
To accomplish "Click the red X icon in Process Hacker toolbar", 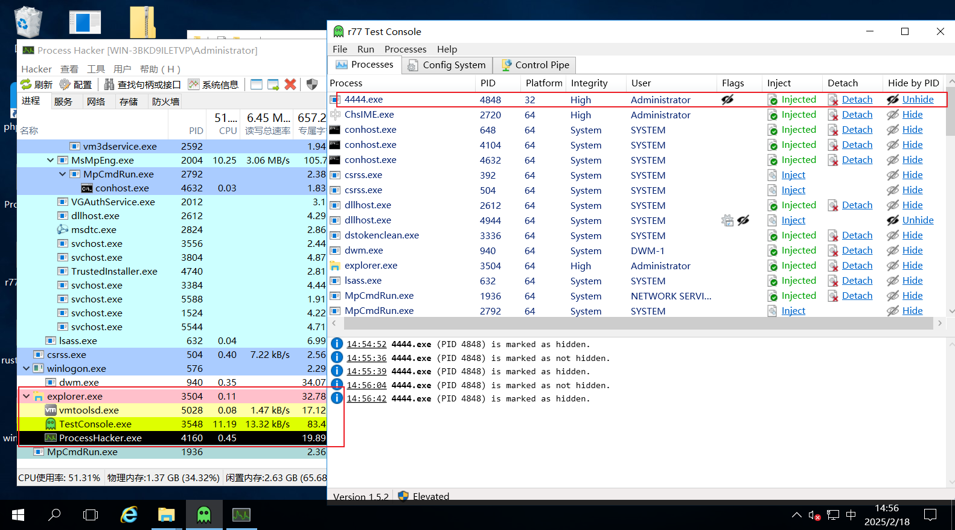I will tap(290, 85).
